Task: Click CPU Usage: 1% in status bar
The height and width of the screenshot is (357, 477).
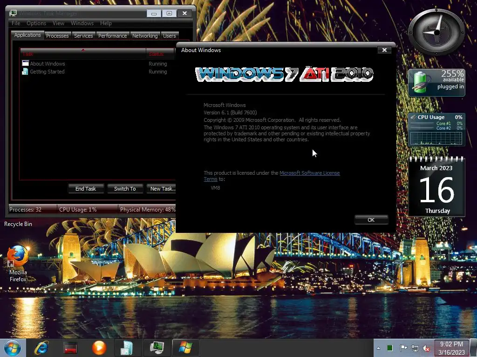Action: pyautogui.click(x=78, y=210)
